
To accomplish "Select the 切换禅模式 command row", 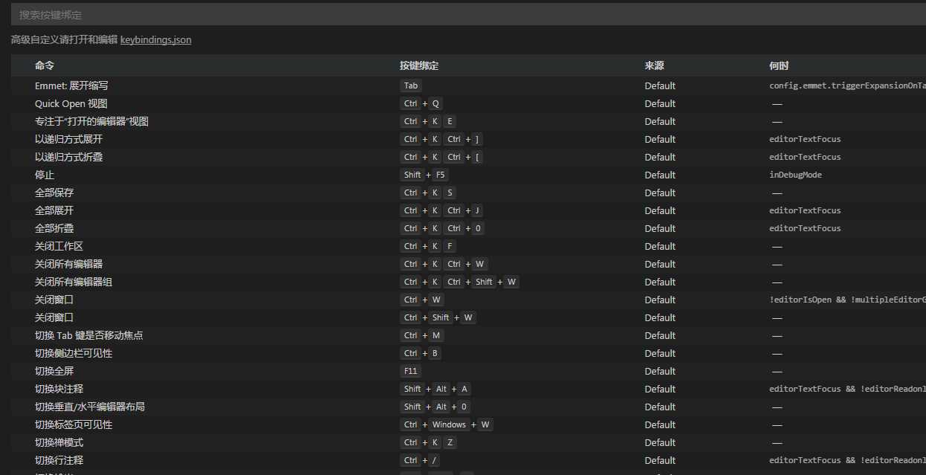I will 59,442.
